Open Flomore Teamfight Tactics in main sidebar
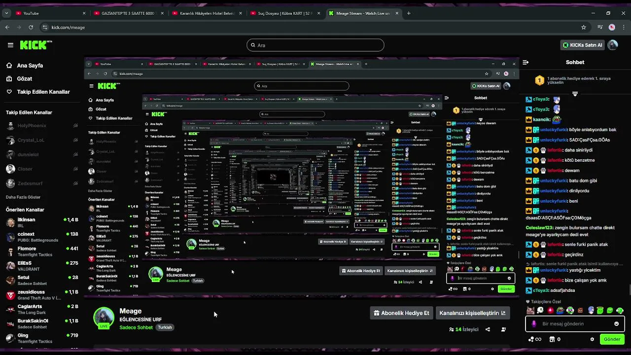This screenshot has height=355, width=631. tap(41, 251)
